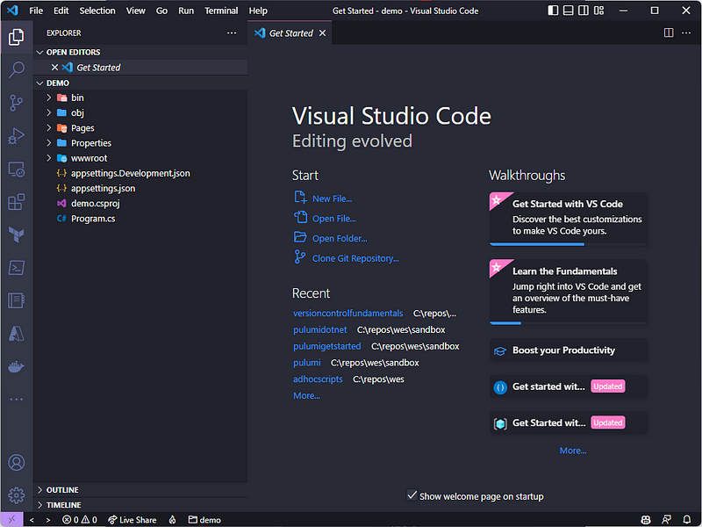Image resolution: width=702 pixels, height=527 pixels.
Task: Open the Source Control view
Action: point(16,103)
